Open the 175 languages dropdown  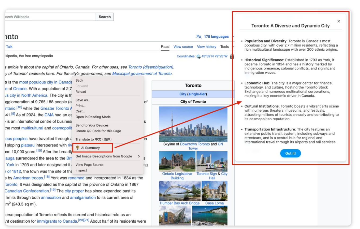216,37
